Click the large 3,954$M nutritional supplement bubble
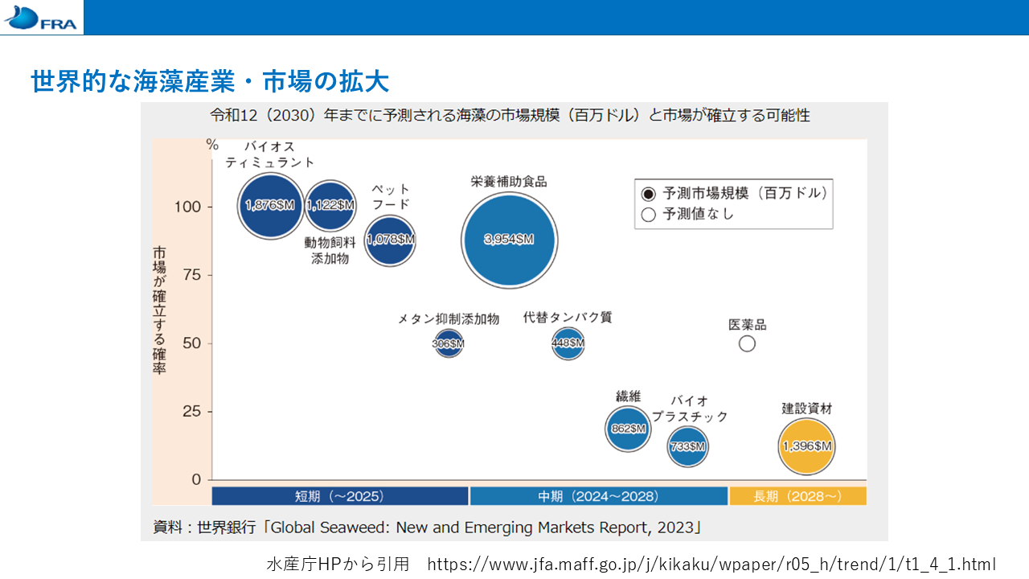Image resolution: width=1029 pixels, height=579 pixels. [509, 240]
